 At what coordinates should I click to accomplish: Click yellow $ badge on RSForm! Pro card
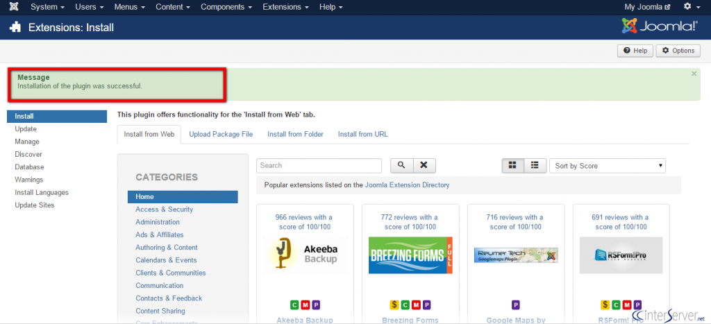pos(605,305)
